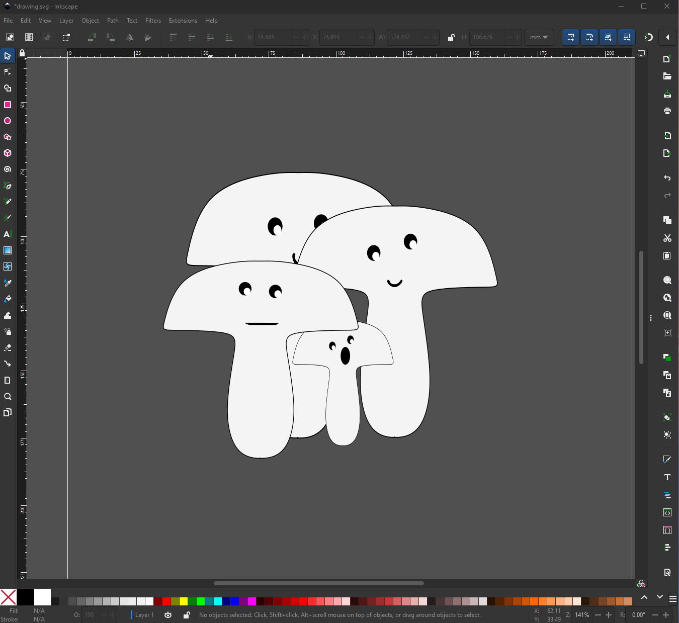The image size is (679, 623).
Task: Click the Print document icon
Action: click(x=667, y=111)
